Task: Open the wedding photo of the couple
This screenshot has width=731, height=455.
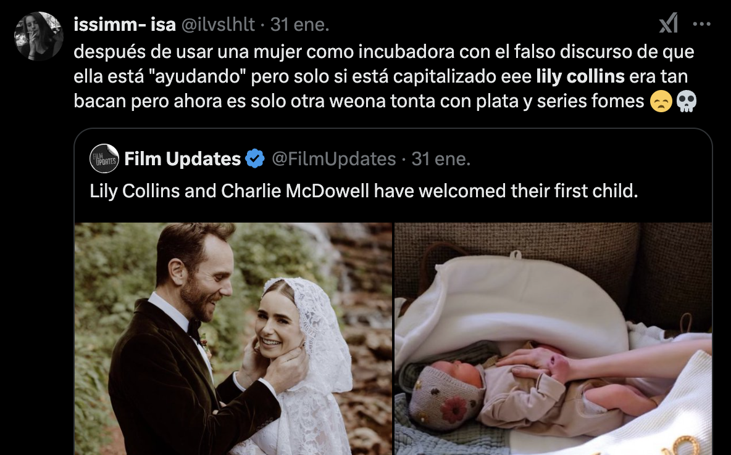Action: point(233,338)
